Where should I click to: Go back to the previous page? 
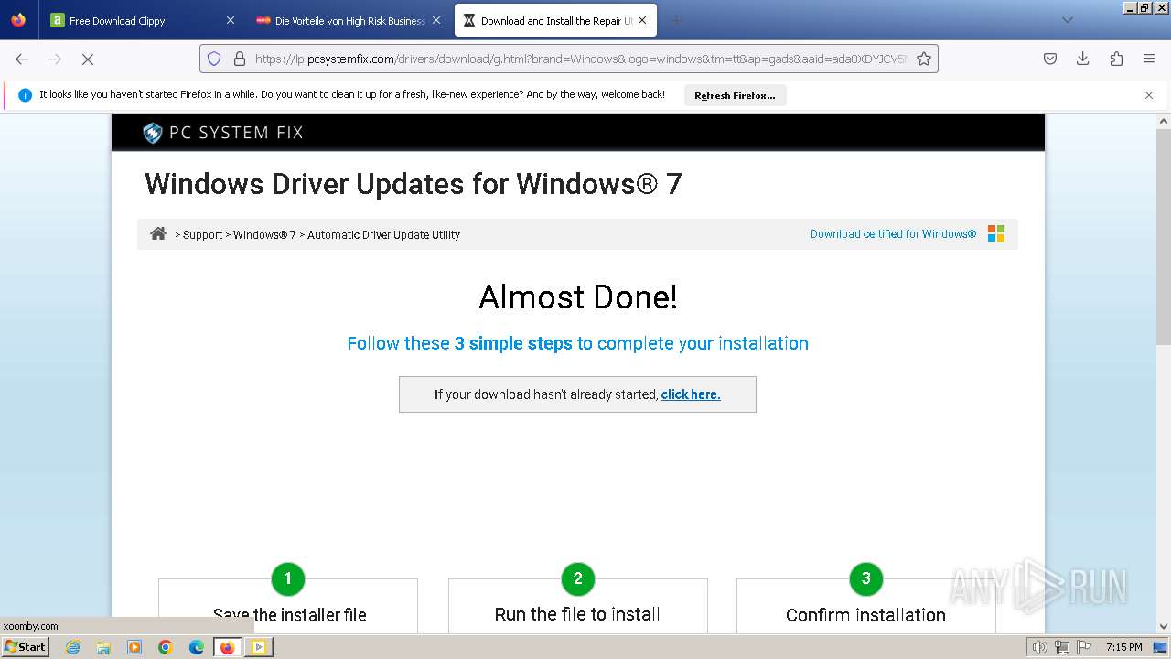click(22, 59)
